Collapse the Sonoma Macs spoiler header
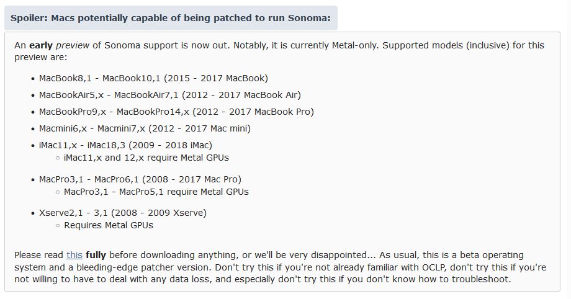Image resolution: width=571 pixels, height=299 pixels. (x=170, y=17)
